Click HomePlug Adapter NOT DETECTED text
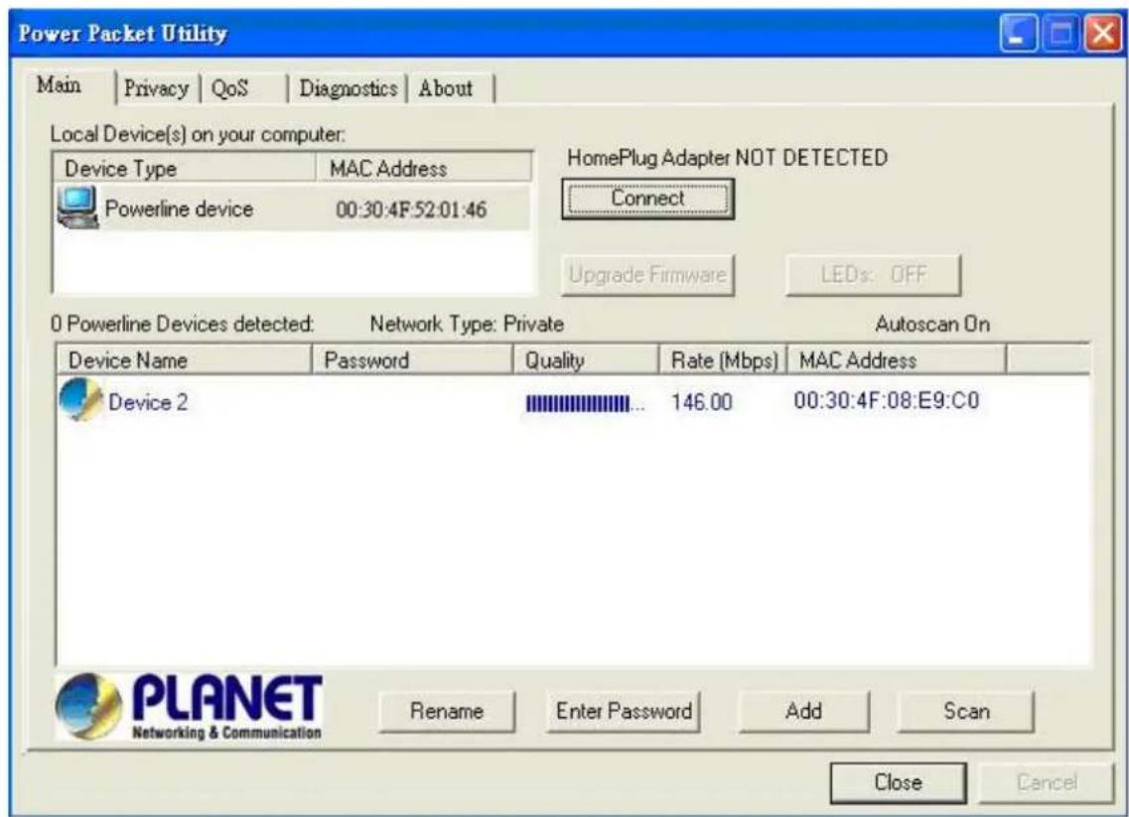Viewport: 1129px width, 817px height. point(727,158)
